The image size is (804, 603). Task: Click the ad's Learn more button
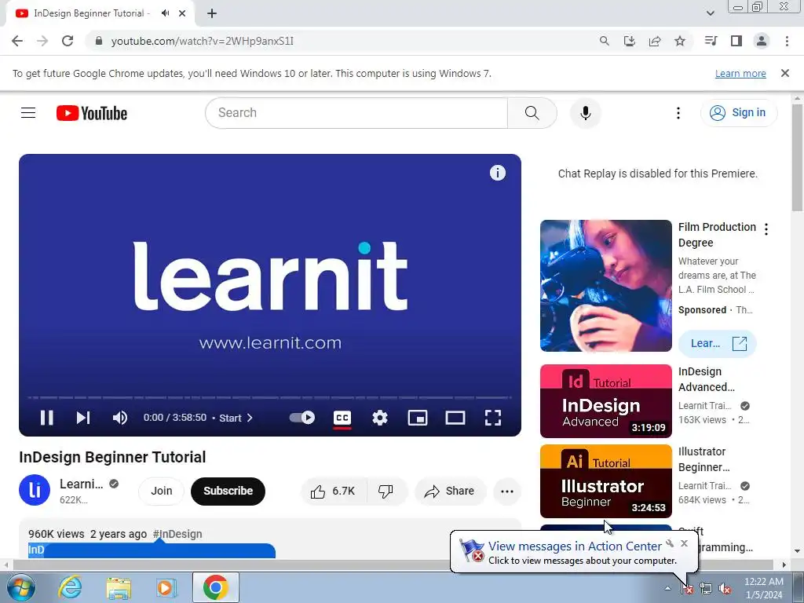[718, 344]
